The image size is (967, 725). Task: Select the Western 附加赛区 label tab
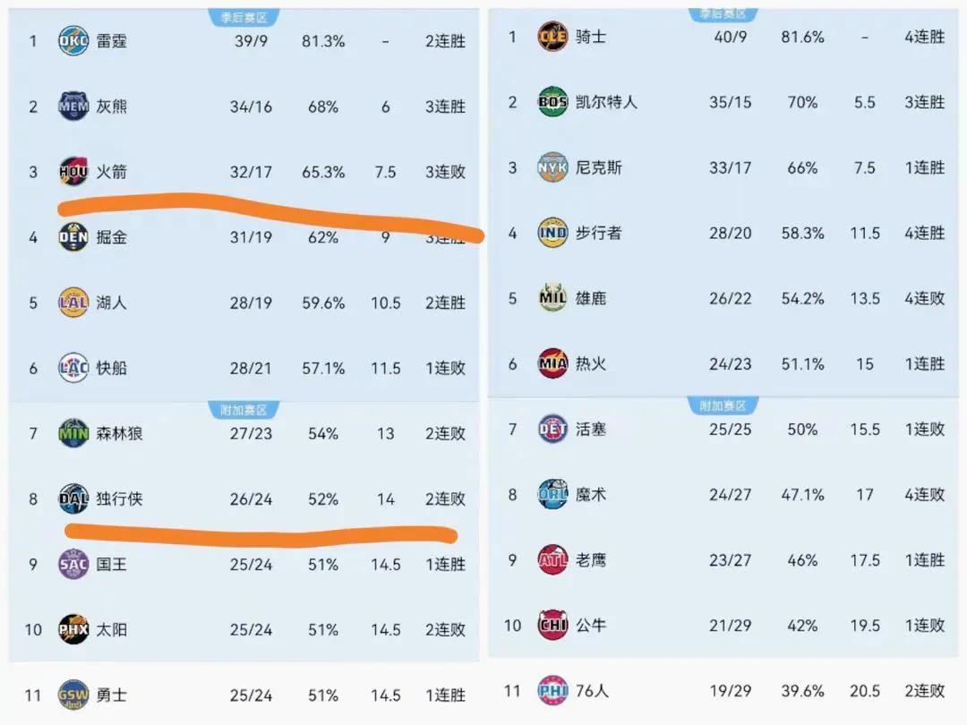(x=244, y=410)
